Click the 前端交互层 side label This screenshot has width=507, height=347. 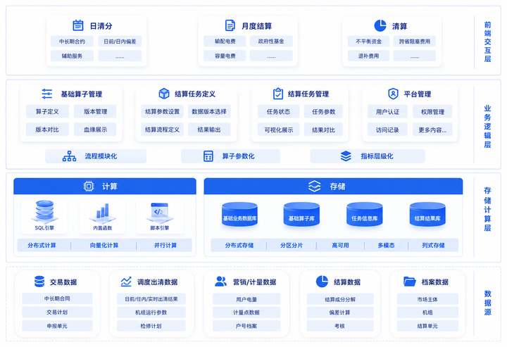(487, 42)
